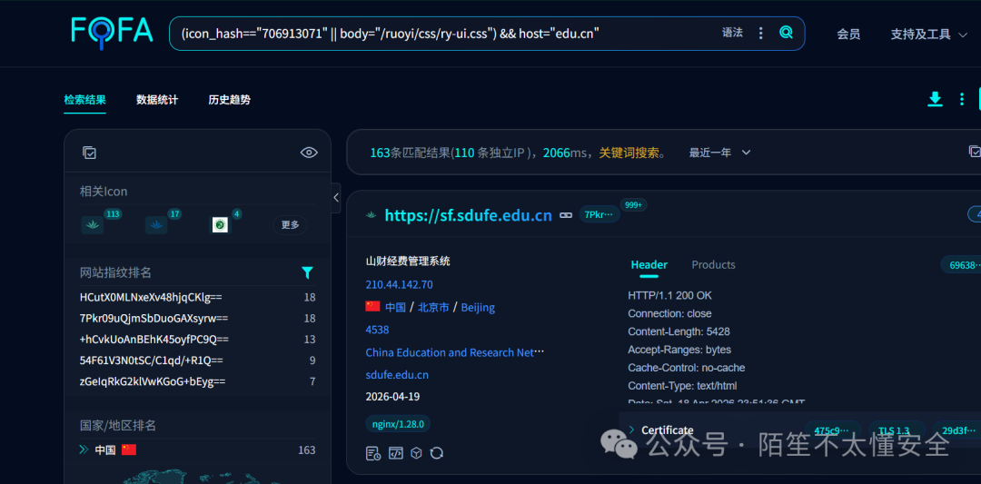Run search with magnifier icon

[x=786, y=33]
